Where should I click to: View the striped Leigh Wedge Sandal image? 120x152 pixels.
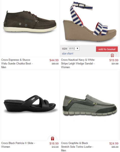90,22
